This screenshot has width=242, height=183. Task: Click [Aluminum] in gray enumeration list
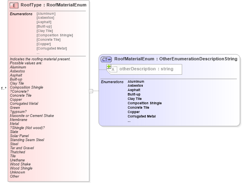click(46, 14)
